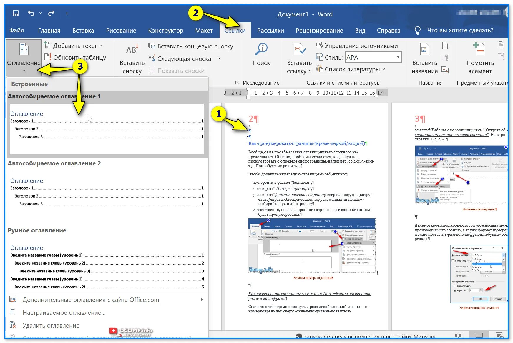Screen dimensions: 513x343
Task: Open the Quick Access Toolbar customize arrow
Action: [x=67, y=14]
